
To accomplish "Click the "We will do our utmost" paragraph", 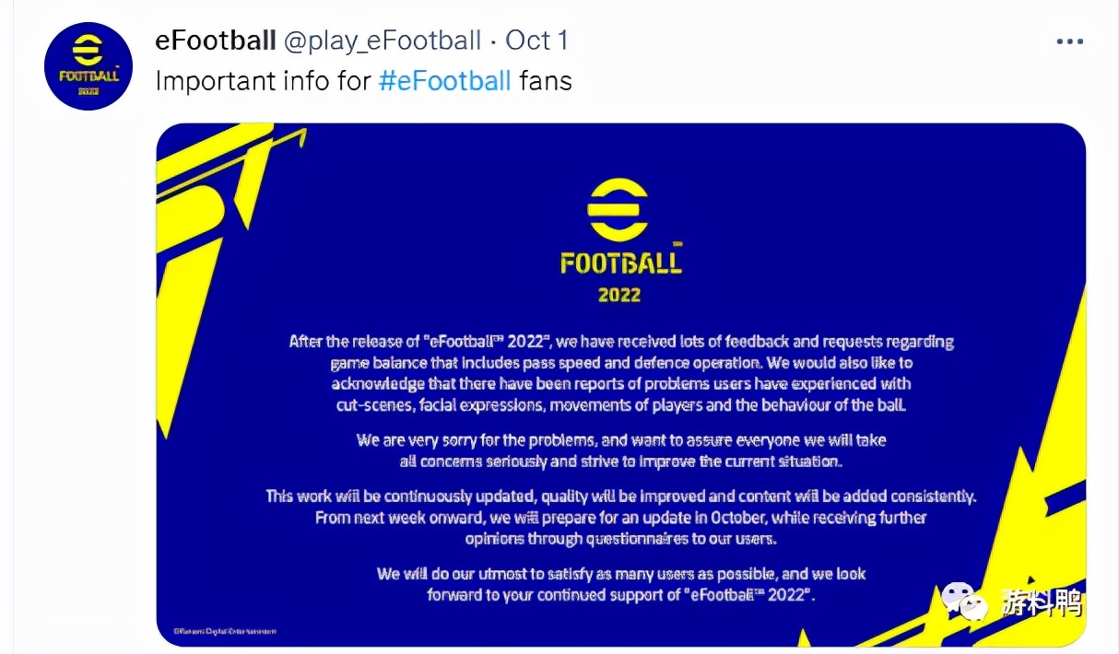I will [x=620, y=584].
